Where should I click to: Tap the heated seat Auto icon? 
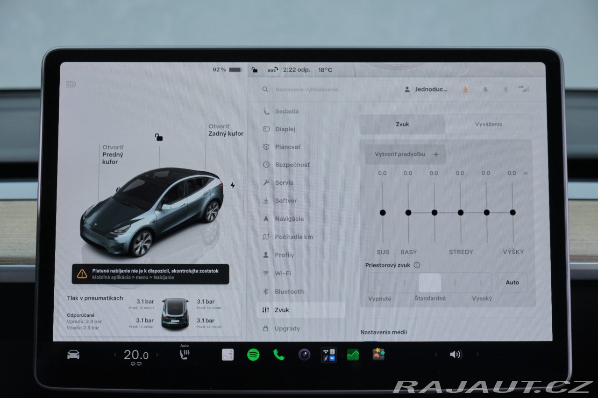pyautogui.click(x=185, y=352)
